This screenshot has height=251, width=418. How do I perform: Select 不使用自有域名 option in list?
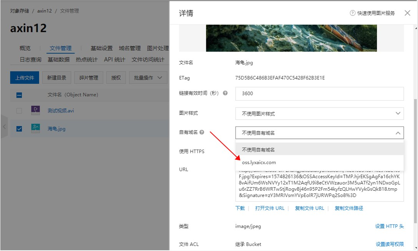(x=319, y=150)
